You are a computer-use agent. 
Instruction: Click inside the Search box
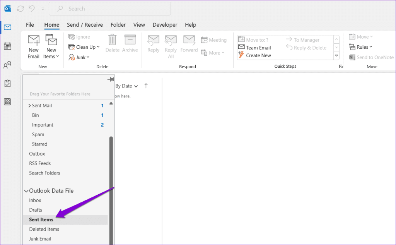coord(109,8)
